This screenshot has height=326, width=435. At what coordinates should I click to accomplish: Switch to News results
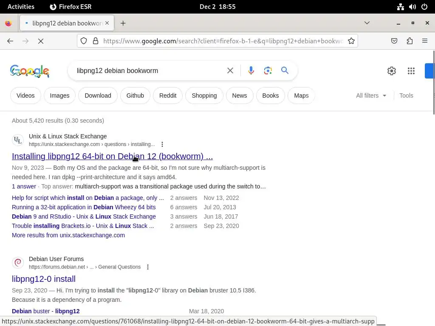(240, 96)
